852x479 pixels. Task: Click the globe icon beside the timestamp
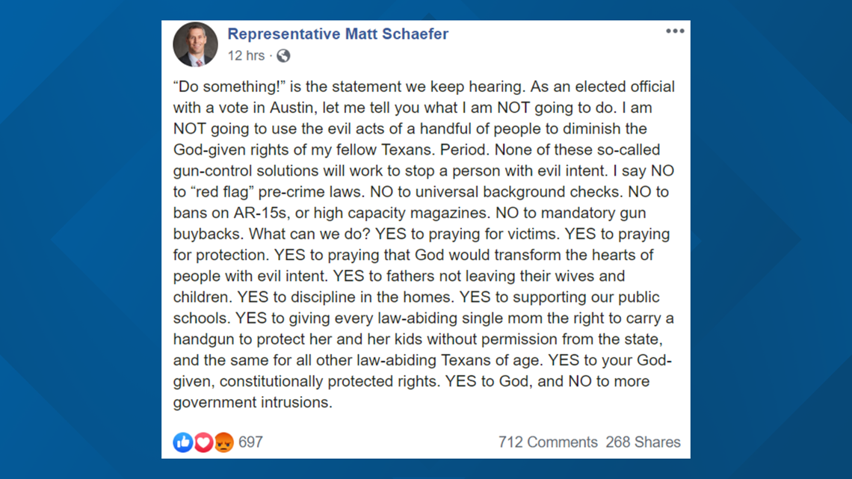283,55
